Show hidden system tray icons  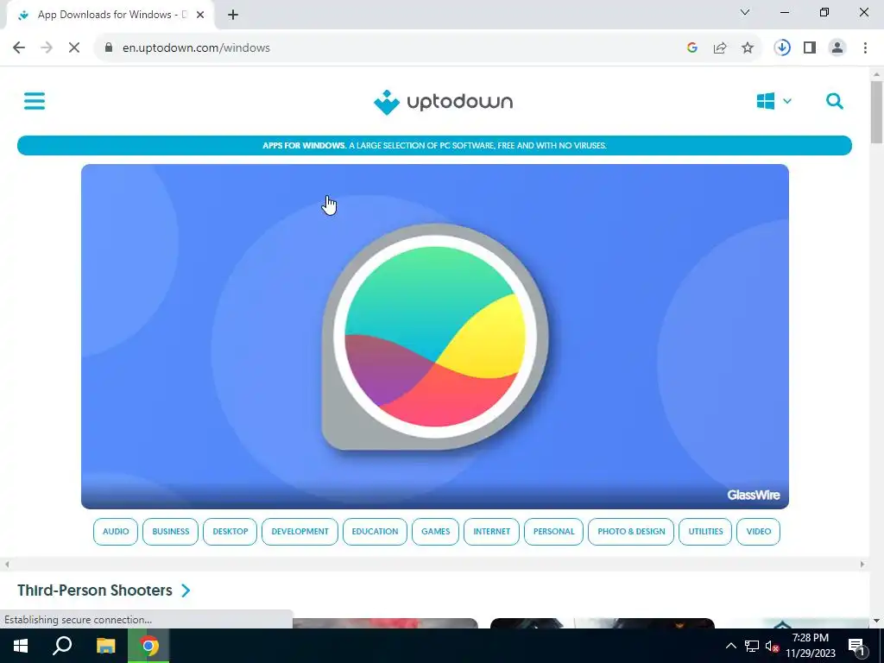730,646
